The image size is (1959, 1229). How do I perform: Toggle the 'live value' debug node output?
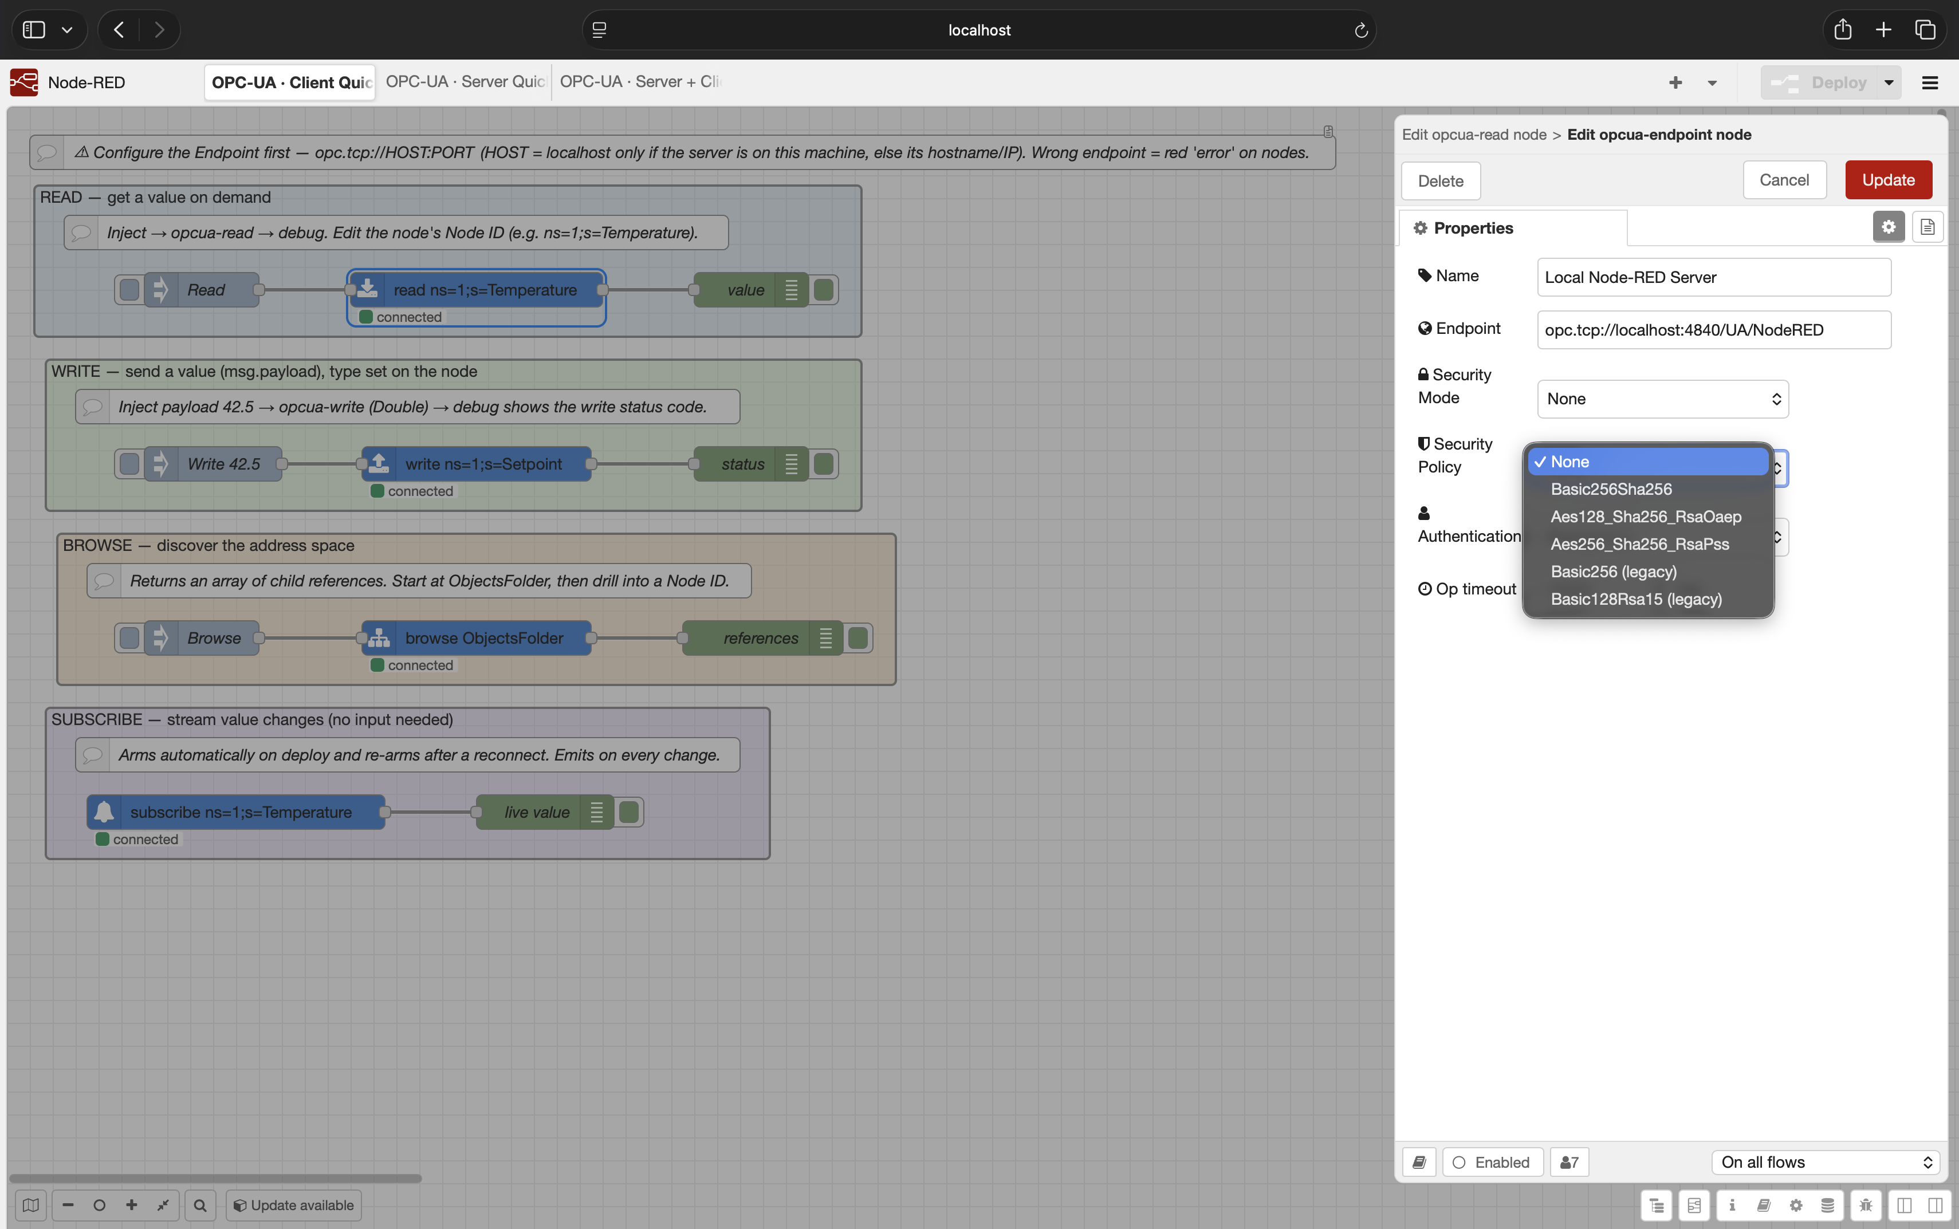tap(629, 812)
